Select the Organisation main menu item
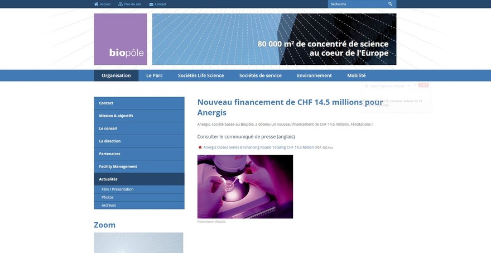The width and height of the screenshot is (491, 253). pyautogui.click(x=116, y=75)
